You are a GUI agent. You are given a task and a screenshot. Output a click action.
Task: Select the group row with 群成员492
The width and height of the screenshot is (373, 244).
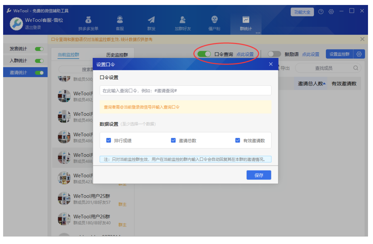[x=73, y=96]
